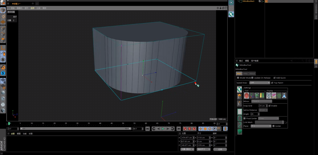Switch to Polygons mode cube icon

(3, 40)
